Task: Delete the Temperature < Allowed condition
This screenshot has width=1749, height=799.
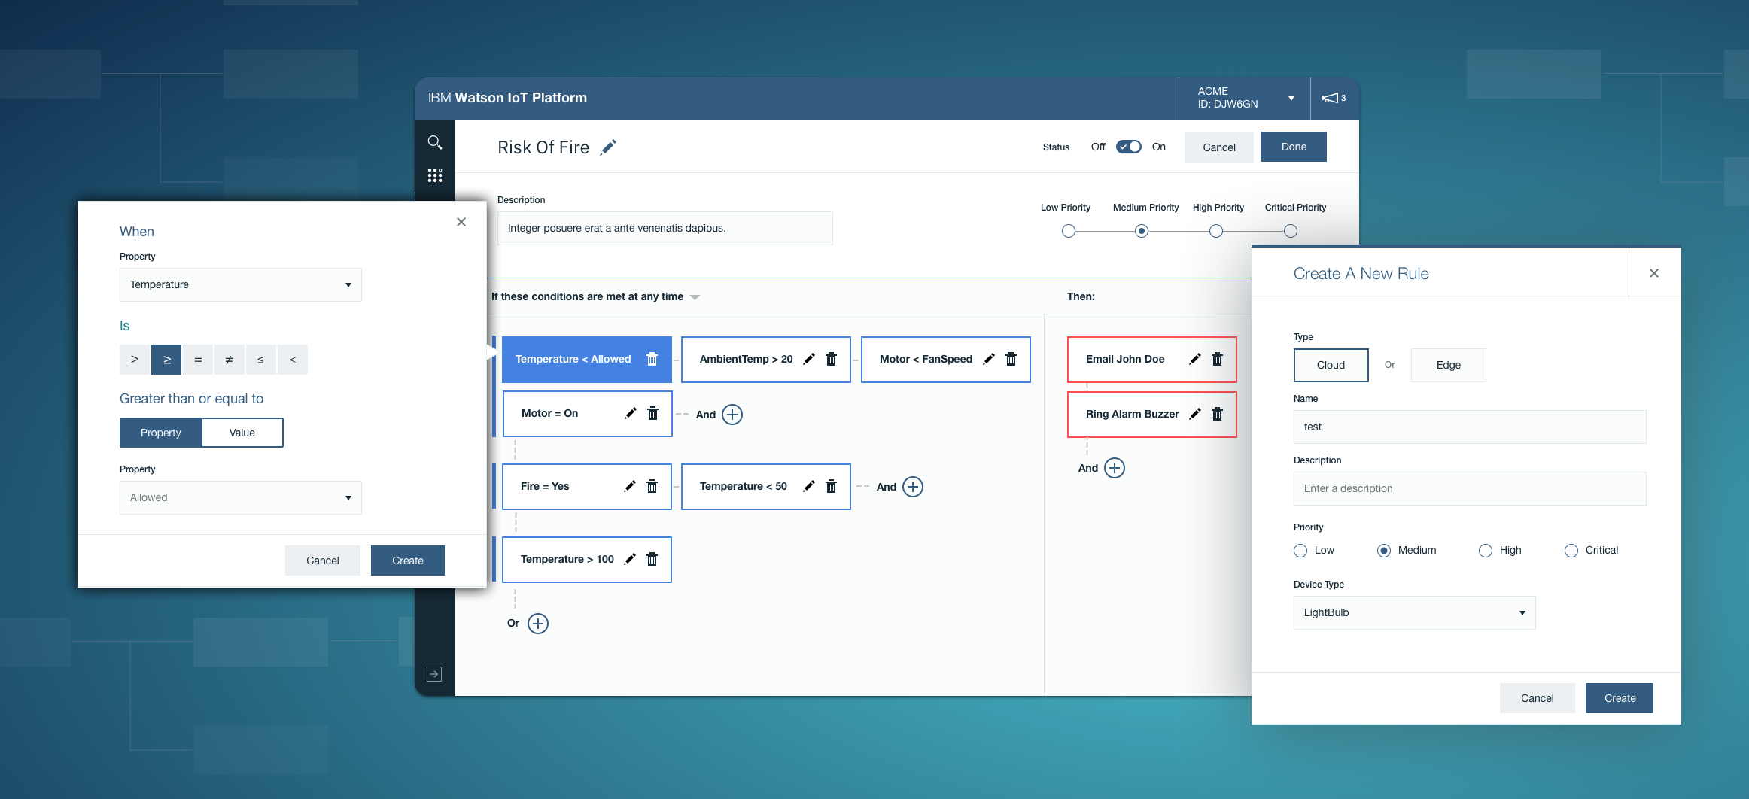Action: tap(652, 359)
